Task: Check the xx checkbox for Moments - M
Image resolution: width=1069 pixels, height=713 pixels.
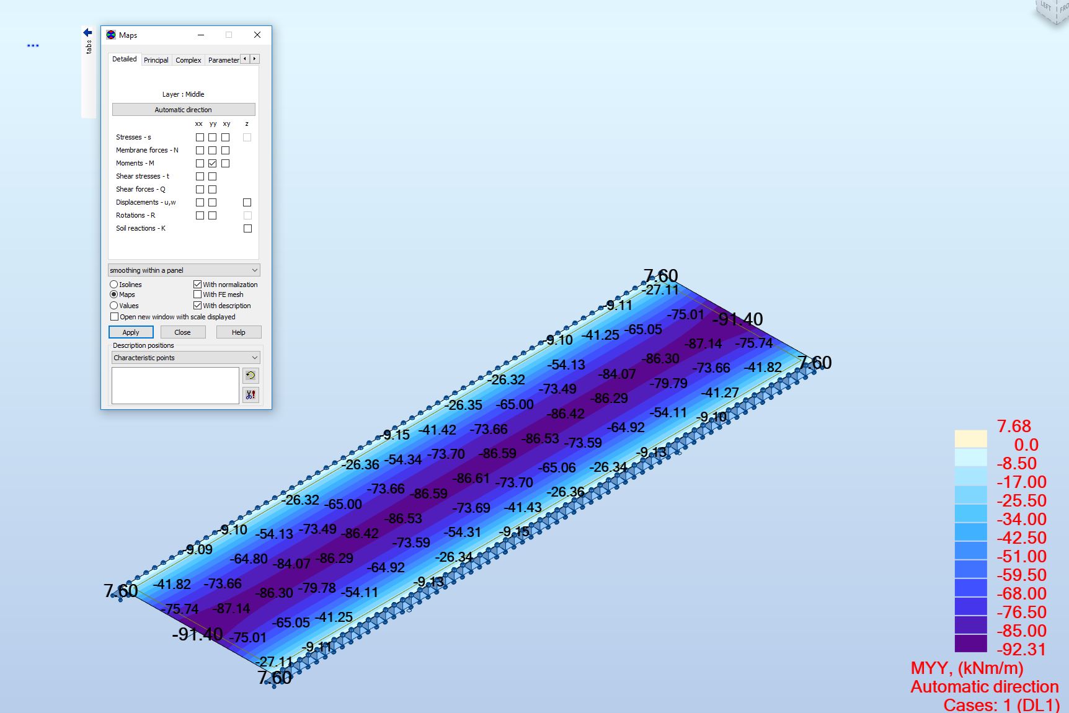Action: tap(199, 163)
